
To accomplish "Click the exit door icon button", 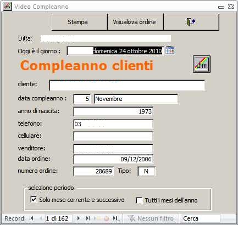I will (x=191, y=22).
